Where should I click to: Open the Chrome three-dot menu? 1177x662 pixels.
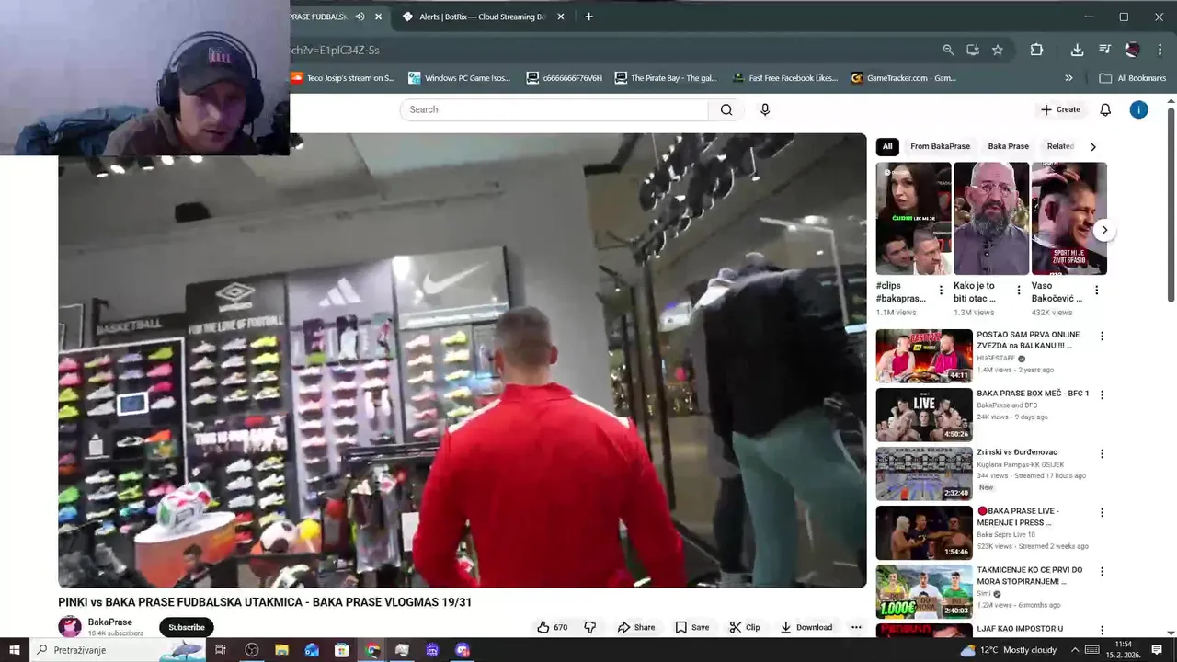coord(1159,50)
